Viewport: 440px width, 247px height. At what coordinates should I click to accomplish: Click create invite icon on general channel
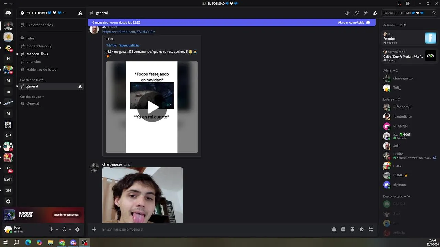[80, 86]
